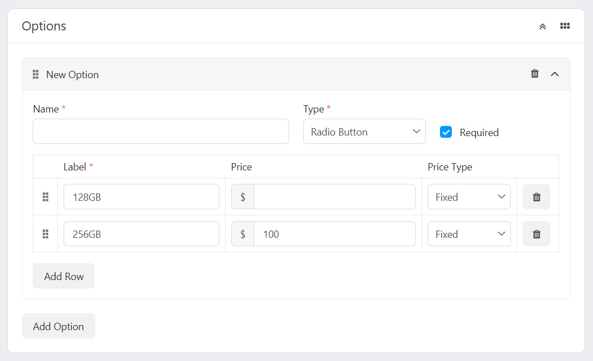The width and height of the screenshot is (593, 361).
Task: Click the 256GB label input field
Action: (141, 234)
